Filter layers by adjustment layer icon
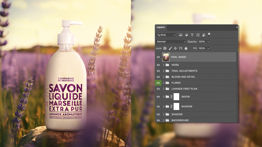Viewport: 262px width, 147px height. tap(186, 35)
